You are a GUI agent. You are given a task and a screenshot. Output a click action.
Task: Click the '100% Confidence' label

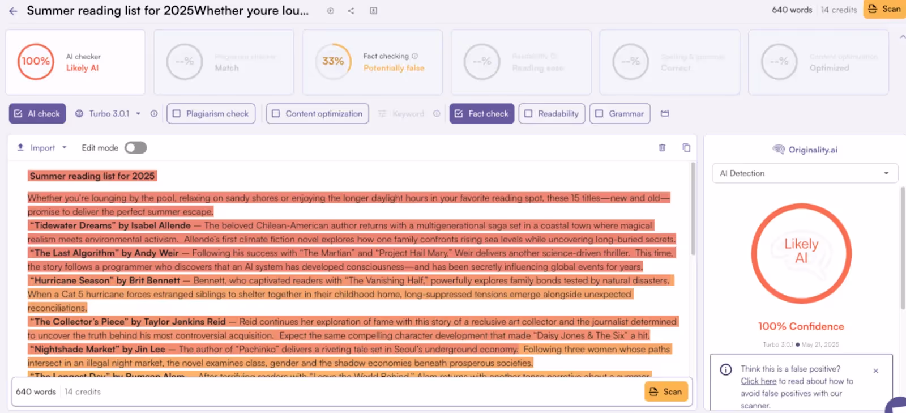(x=801, y=326)
